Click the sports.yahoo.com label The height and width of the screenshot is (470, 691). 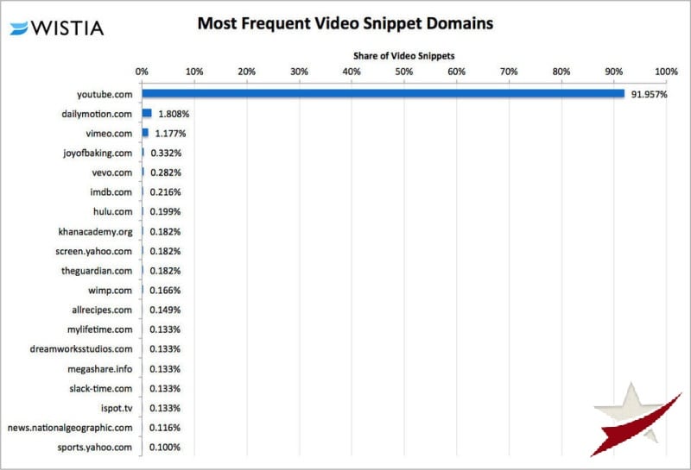coord(95,447)
